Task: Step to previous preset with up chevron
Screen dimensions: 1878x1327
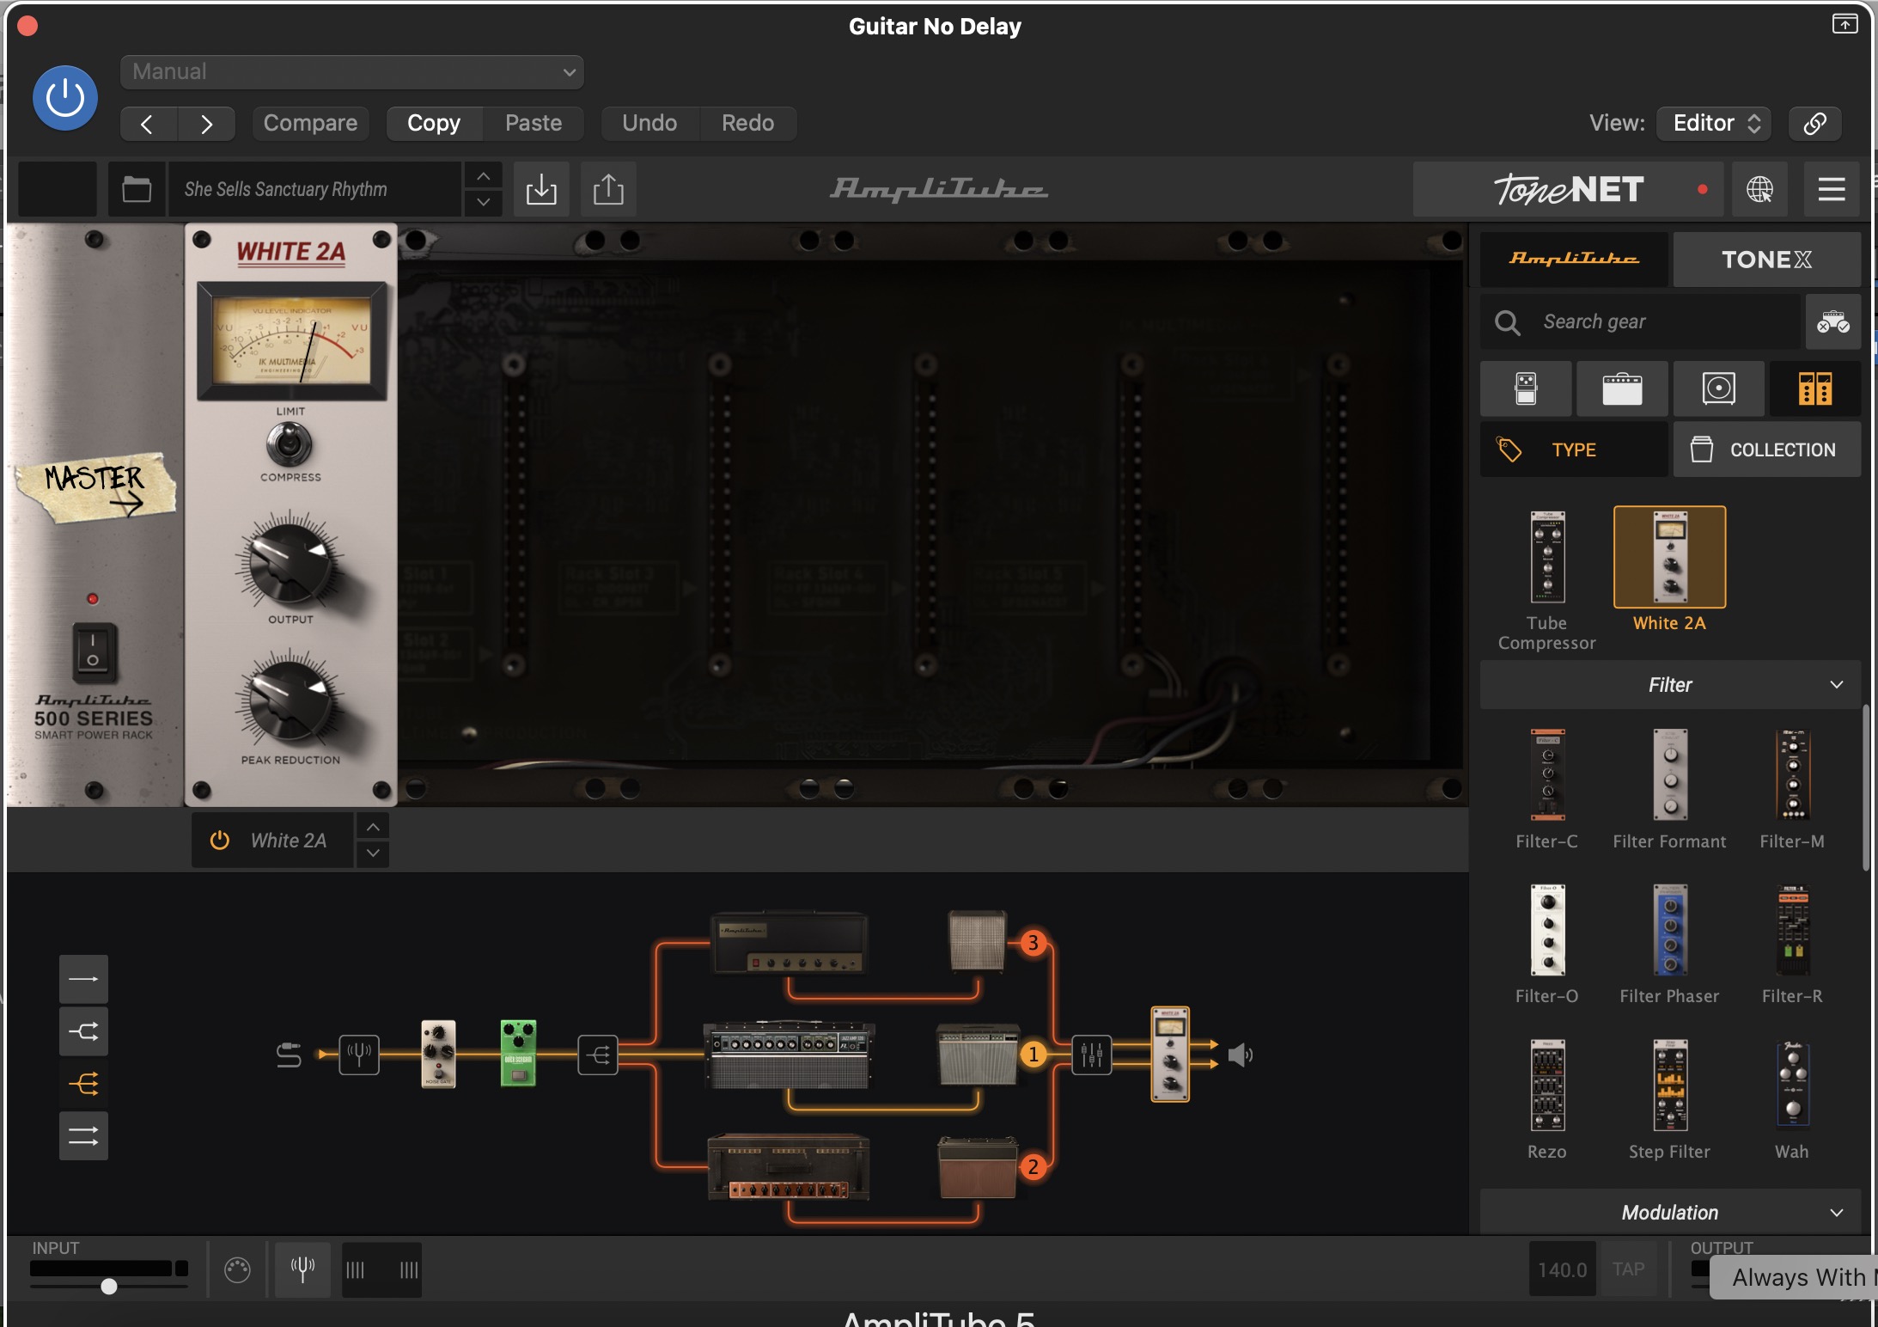Action: 484,176
